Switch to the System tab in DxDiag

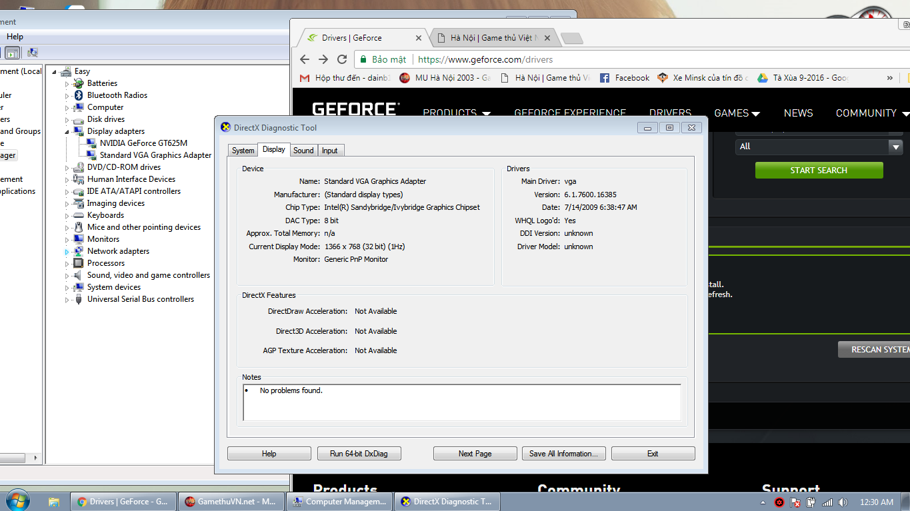[243, 151]
